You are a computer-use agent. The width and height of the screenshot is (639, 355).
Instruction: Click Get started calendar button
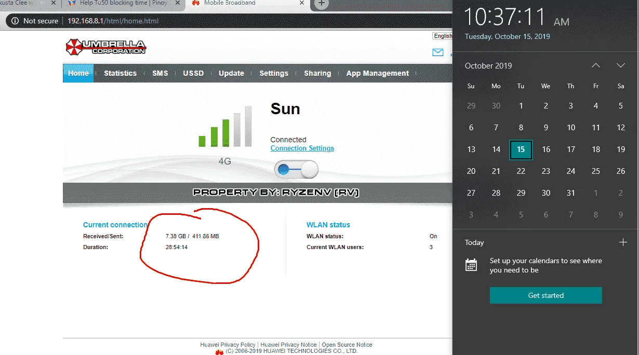click(546, 295)
